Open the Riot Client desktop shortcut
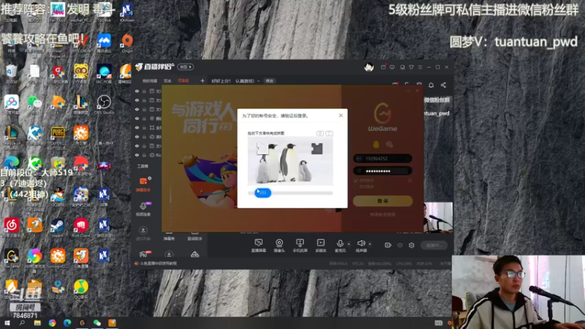 pos(80,227)
